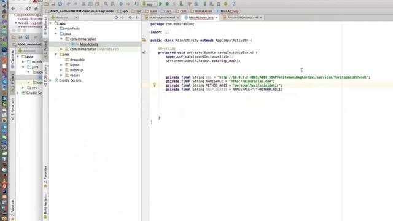Close the AndroidManifest.xml tab
This screenshot has height=221, width=393.
[261, 18]
